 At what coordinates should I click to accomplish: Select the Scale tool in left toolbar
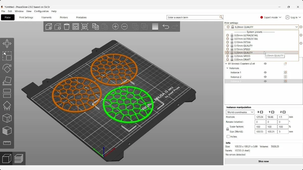point(7,56)
